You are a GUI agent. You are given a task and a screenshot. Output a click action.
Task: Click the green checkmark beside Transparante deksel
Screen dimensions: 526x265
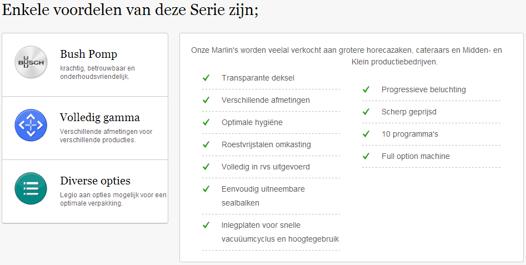coord(206,78)
